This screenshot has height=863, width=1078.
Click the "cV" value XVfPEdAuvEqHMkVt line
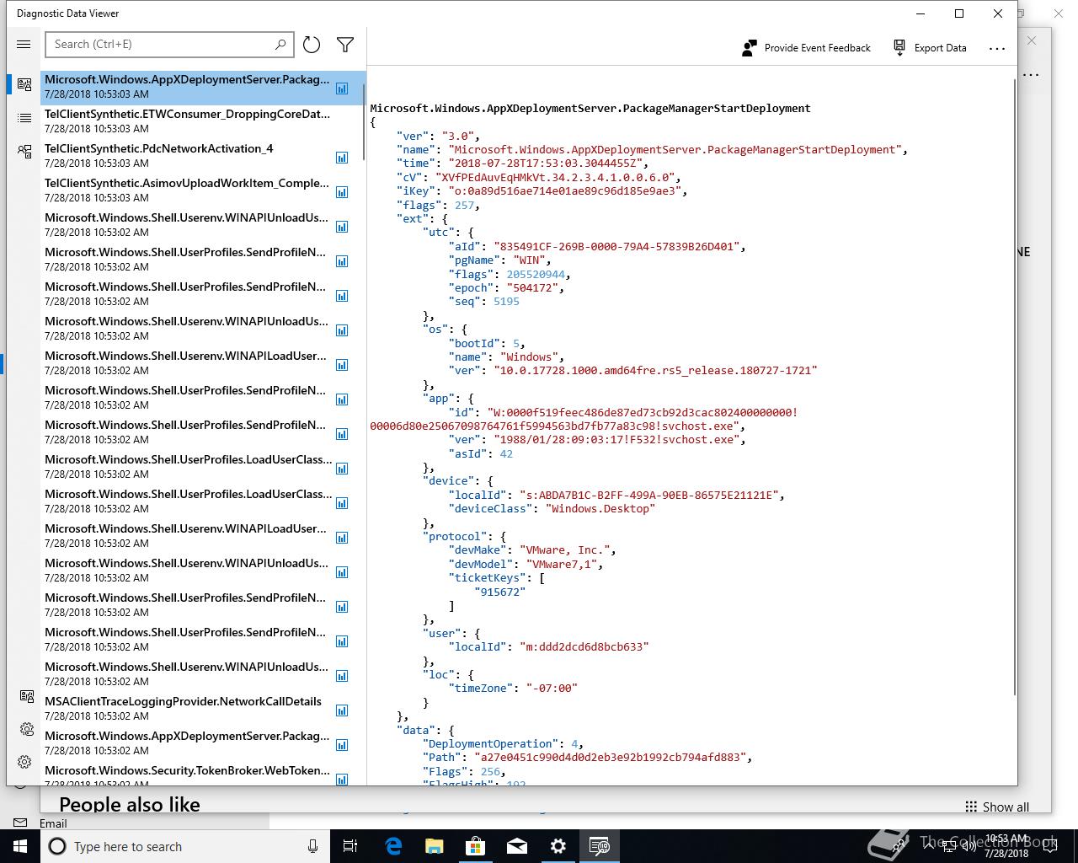click(538, 177)
